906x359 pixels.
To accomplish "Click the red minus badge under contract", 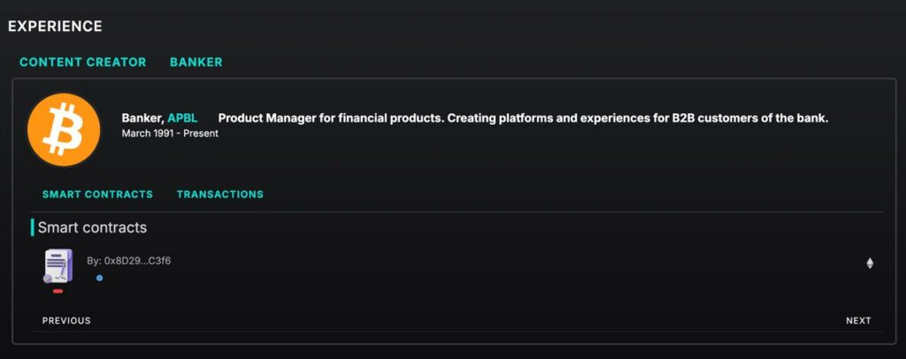I will 58,291.
